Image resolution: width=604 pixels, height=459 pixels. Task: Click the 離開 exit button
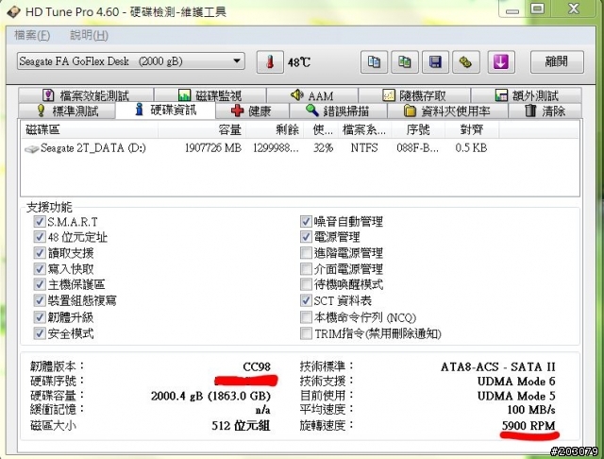[x=557, y=61]
